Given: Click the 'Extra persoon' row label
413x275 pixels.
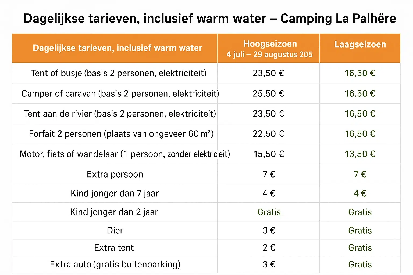Looking at the screenshot, I should click(115, 174).
